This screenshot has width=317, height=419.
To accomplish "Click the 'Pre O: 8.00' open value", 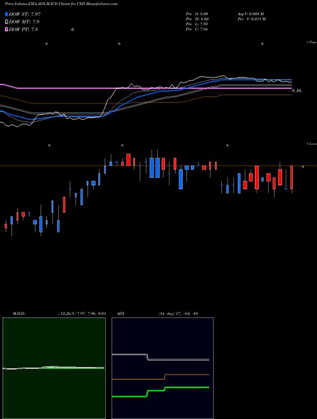I will tap(197, 14).
